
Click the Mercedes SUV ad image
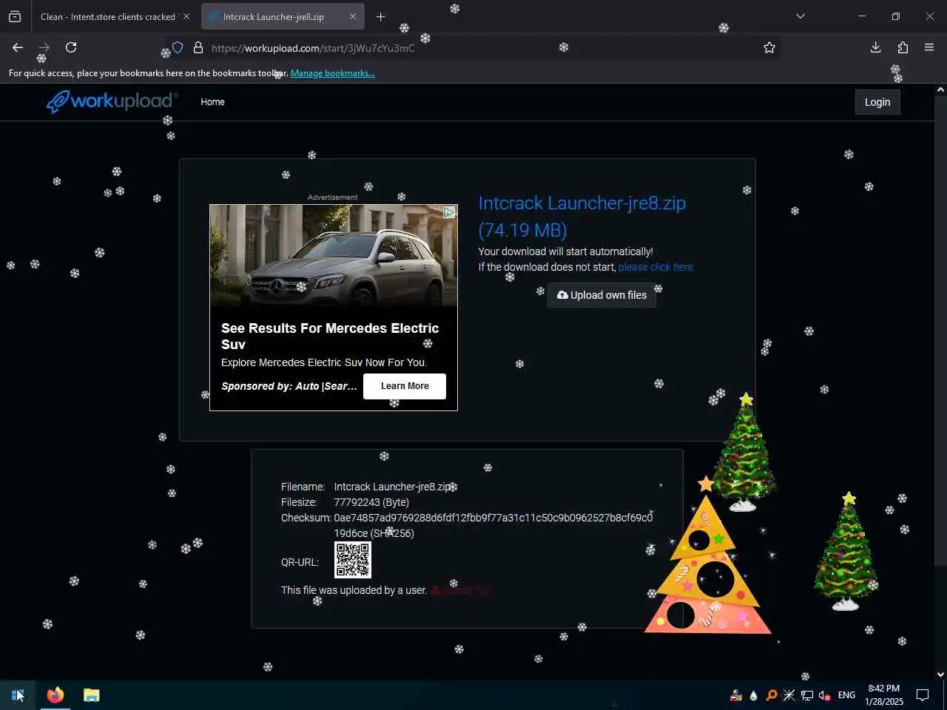pyautogui.click(x=334, y=256)
